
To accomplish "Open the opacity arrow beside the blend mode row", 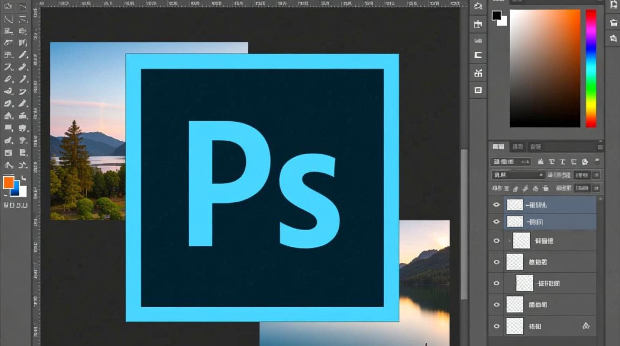I will tap(596, 175).
